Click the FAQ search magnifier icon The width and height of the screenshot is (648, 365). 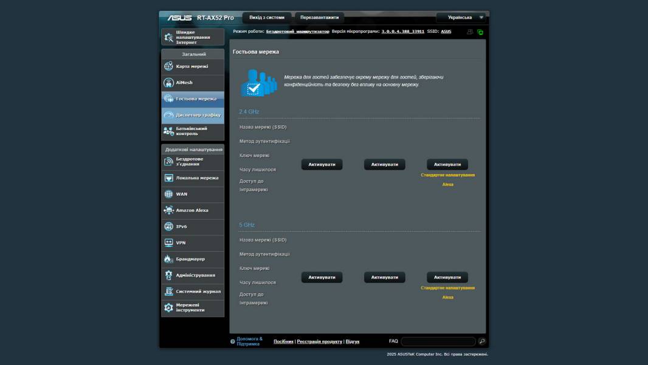click(x=482, y=341)
